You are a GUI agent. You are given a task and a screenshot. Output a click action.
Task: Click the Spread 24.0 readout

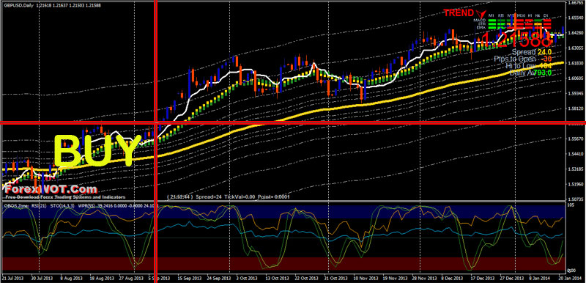point(532,52)
